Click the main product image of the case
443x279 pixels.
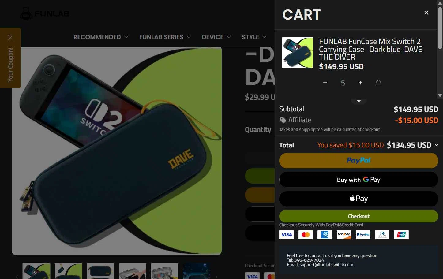[117, 151]
